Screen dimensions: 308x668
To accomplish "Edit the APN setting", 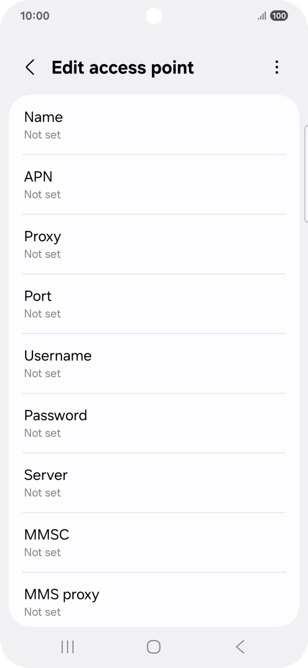I will coord(154,185).
